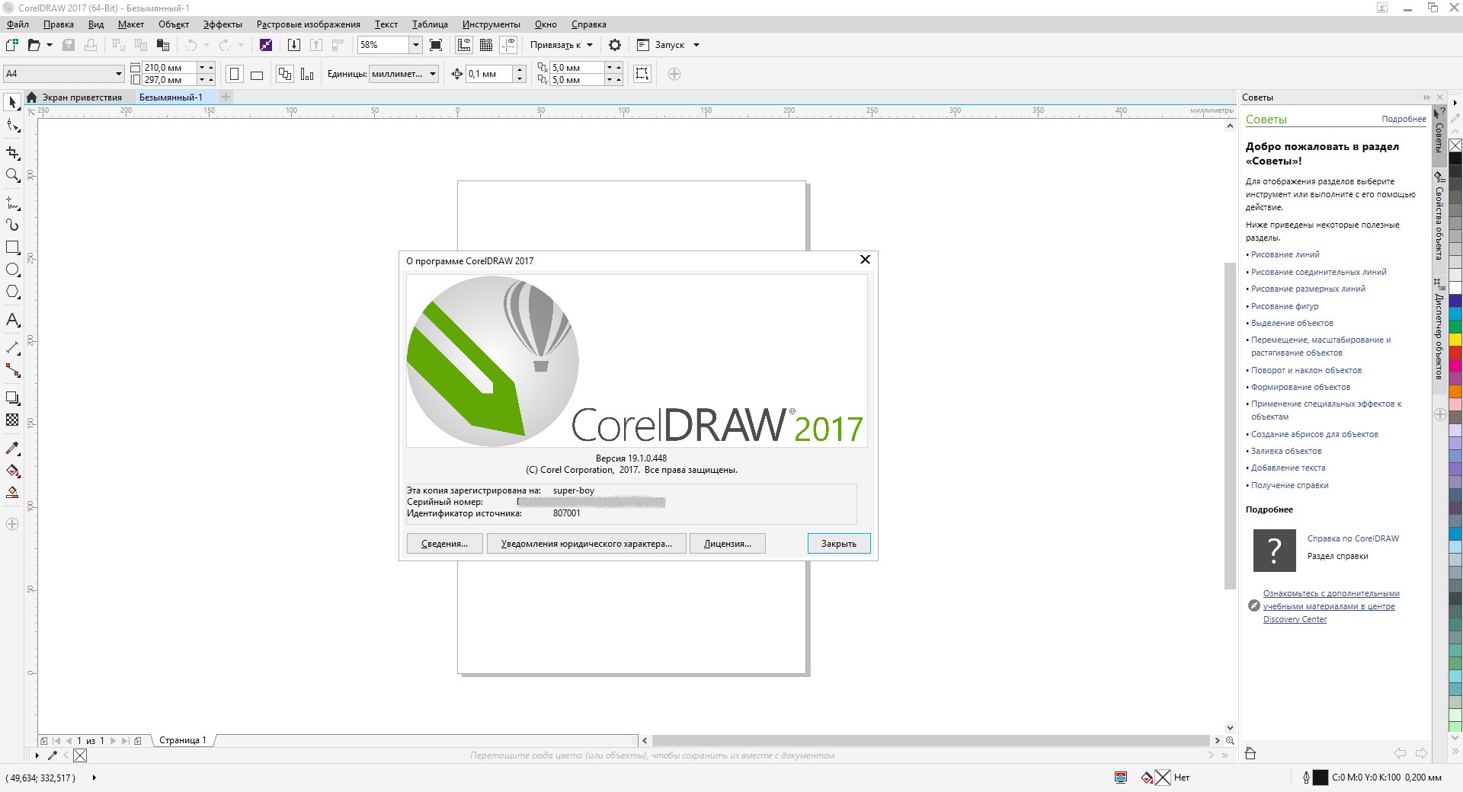This screenshot has height=792, width=1463.
Task: Open the Рисование линий hint link
Action: 1285,254
